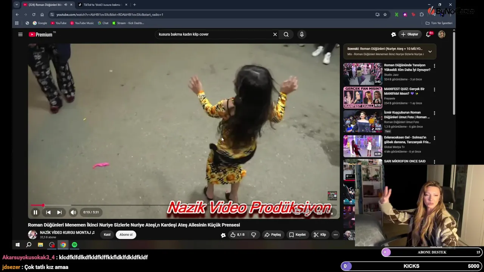Viewport: 484px width, 272px height.
Task: Click Abone ol subscribe button
Action: coord(126,235)
